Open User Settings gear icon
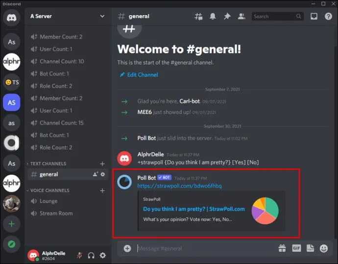This screenshot has height=264, width=338. pyautogui.click(x=103, y=255)
